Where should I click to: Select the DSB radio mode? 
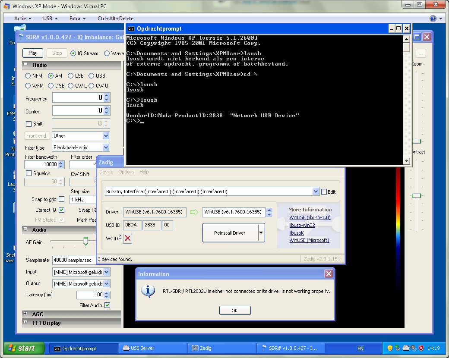tap(51, 85)
